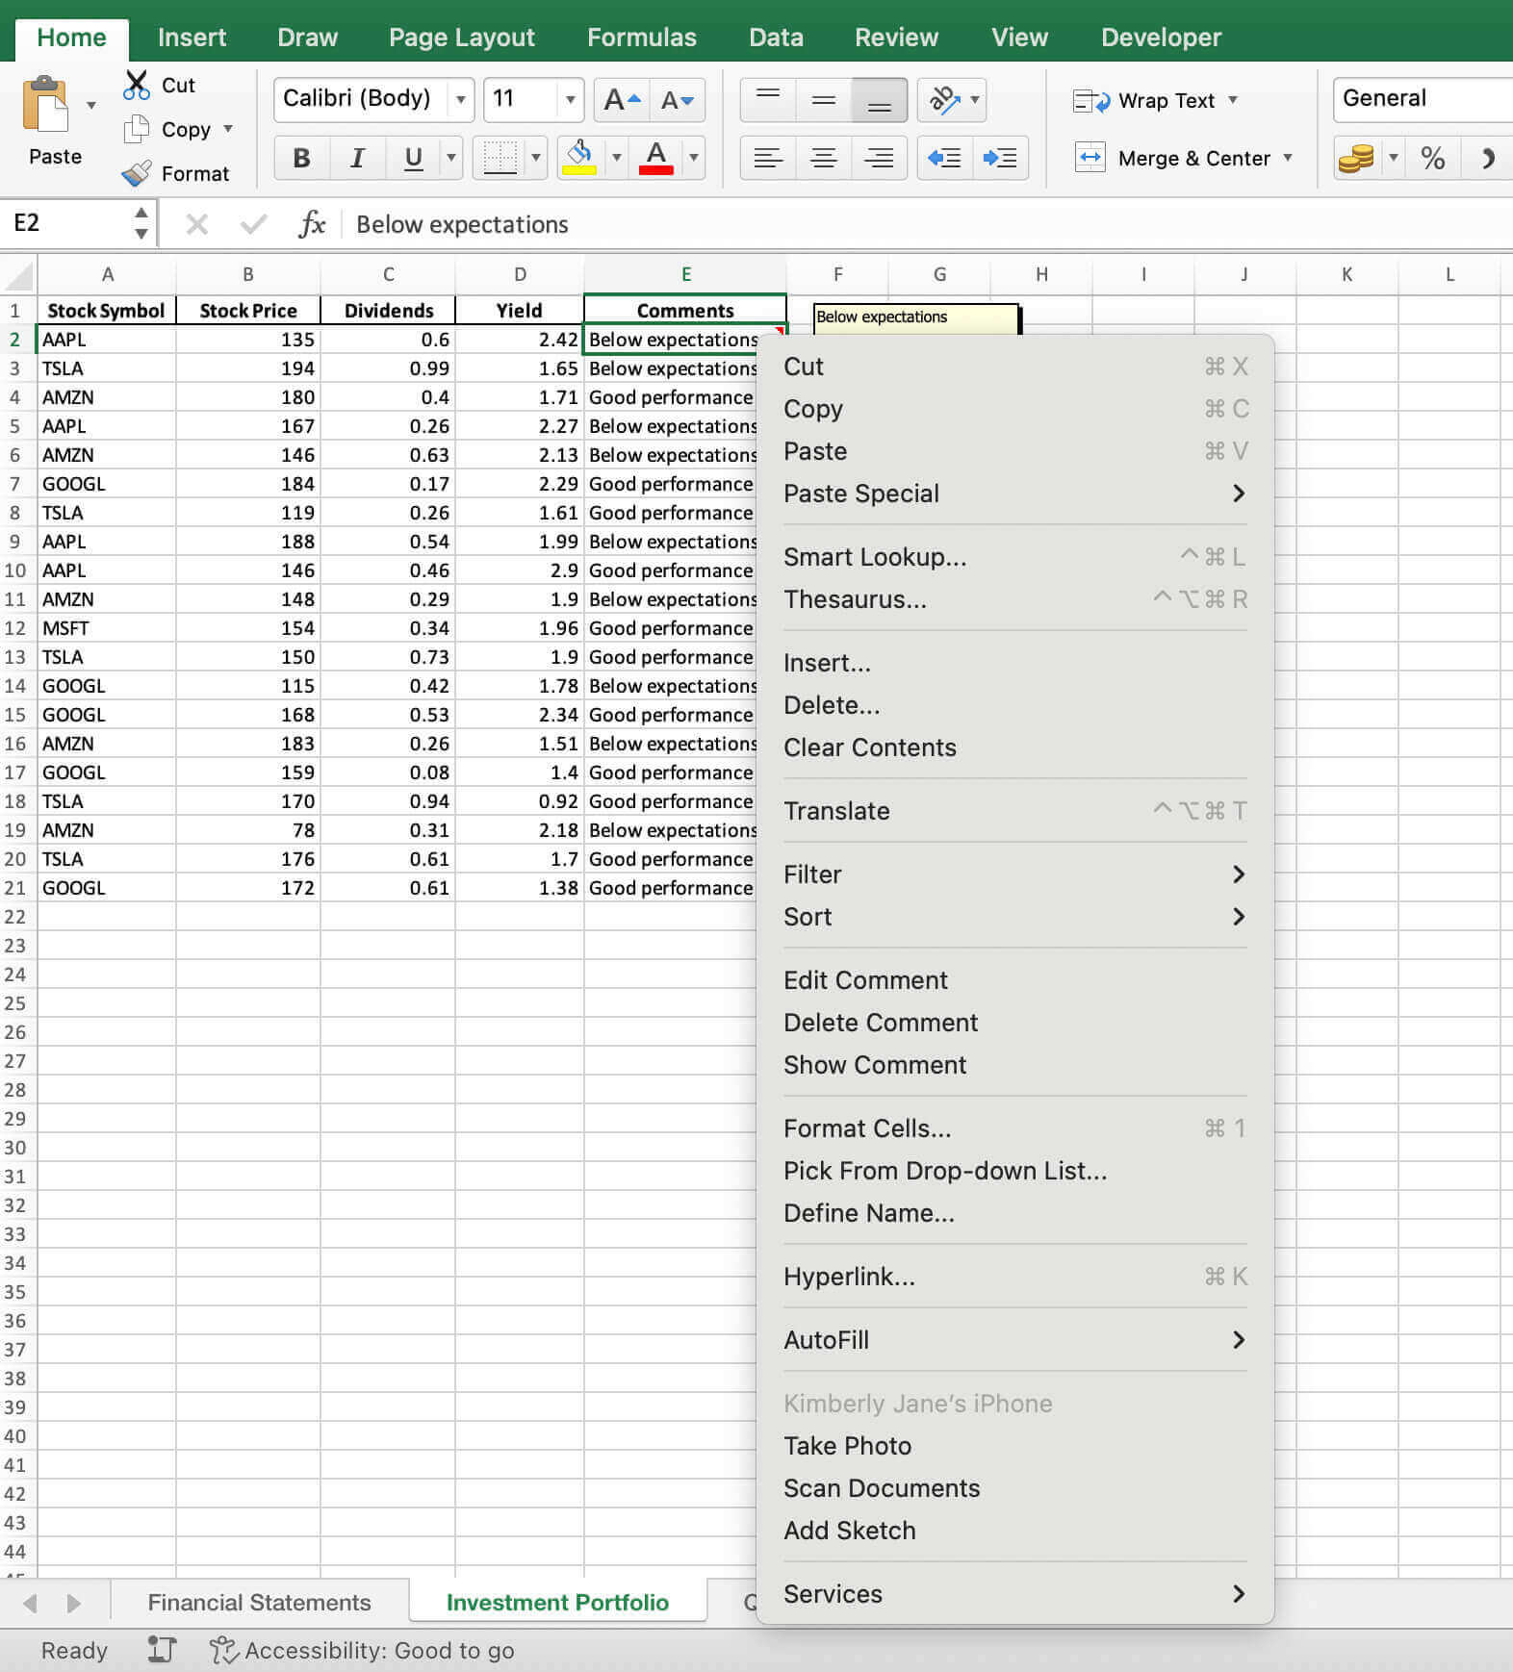Click the text Orientation icon
Image resolution: width=1513 pixels, height=1672 pixels.
click(x=944, y=99)
